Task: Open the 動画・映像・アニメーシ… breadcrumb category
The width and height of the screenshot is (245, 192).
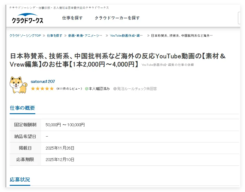Action: pos(85,35)
